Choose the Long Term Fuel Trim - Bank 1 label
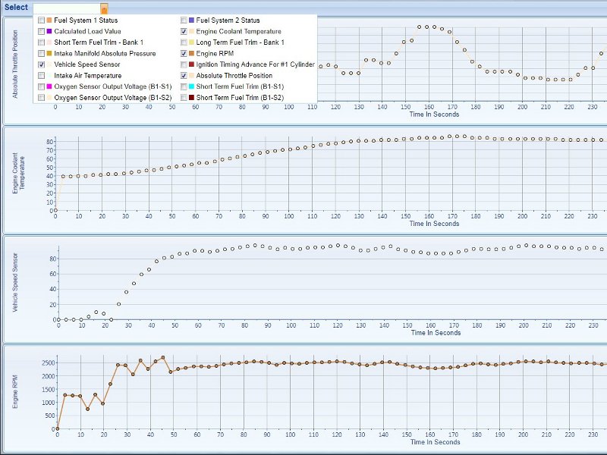This screenshot has width=607, height=455. (245, 42)
